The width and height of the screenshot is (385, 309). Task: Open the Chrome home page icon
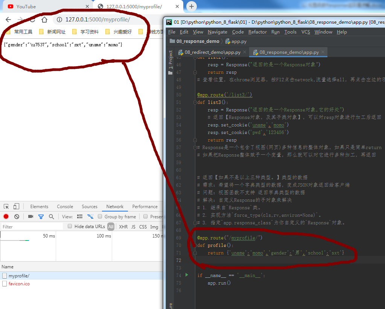(x=44, y=20)
